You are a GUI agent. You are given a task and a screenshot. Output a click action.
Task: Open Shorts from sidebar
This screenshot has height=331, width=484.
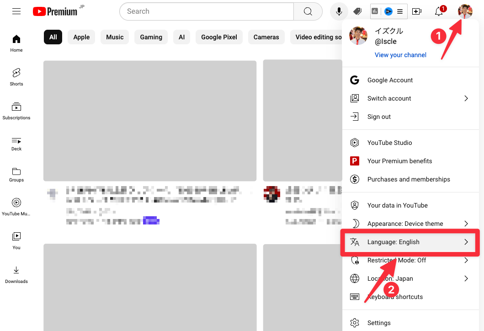[x=16, y=77]
